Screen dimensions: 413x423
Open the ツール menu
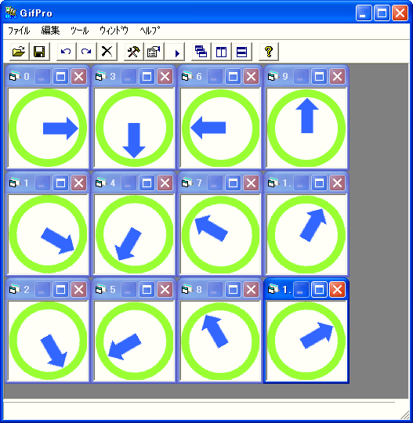79,31
